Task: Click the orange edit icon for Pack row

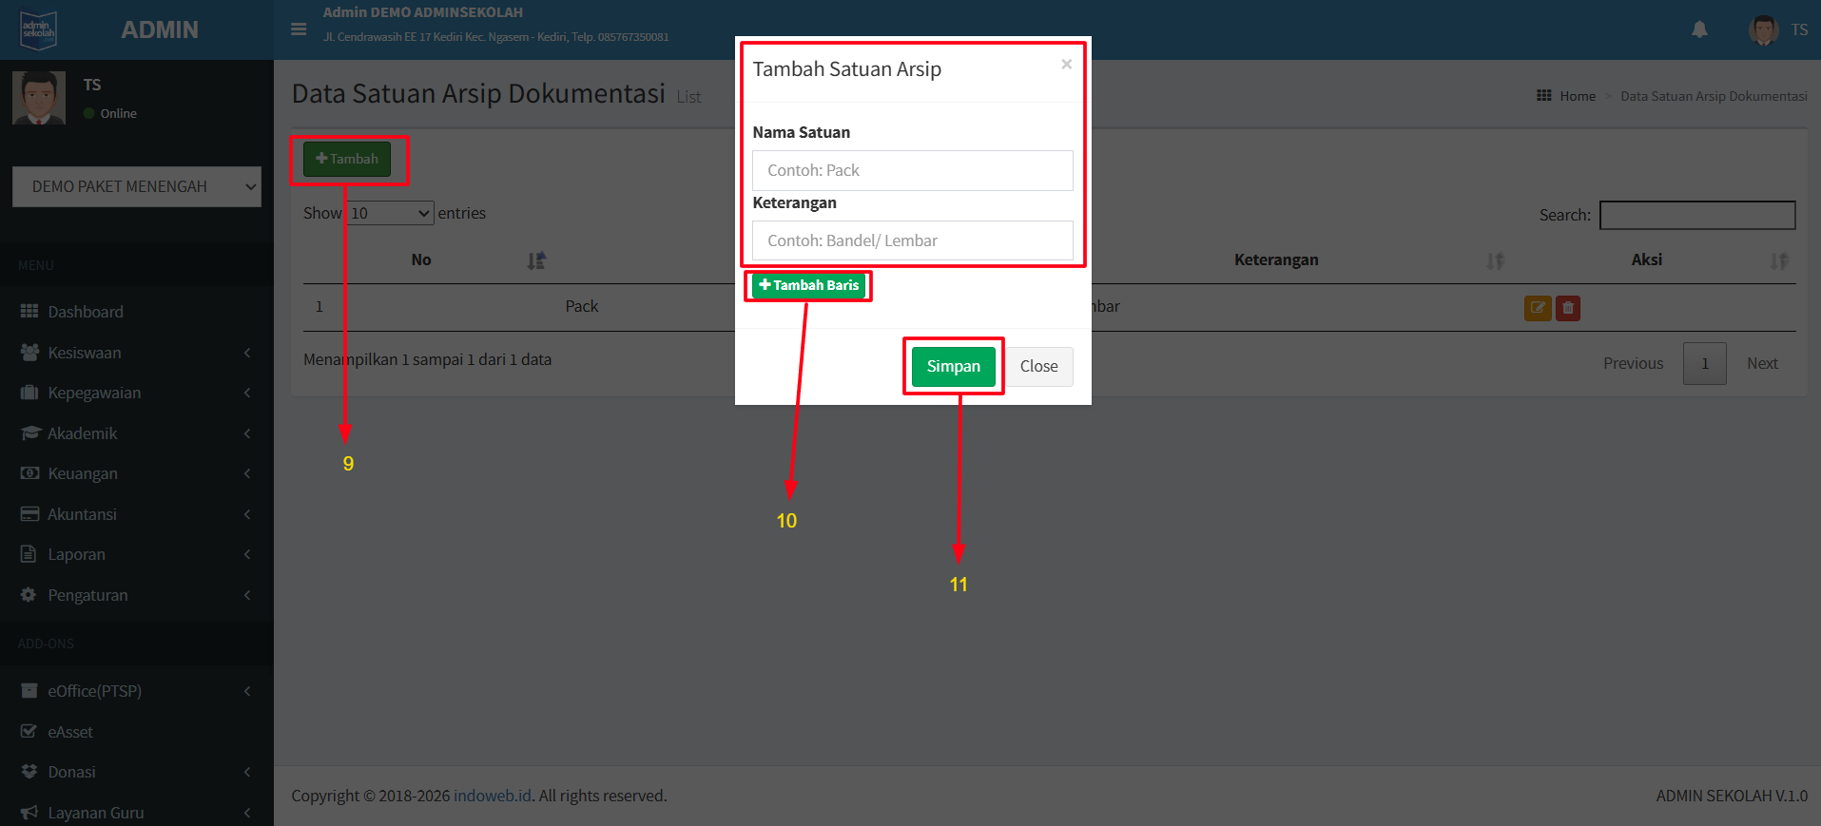Action: (1537, 308)
